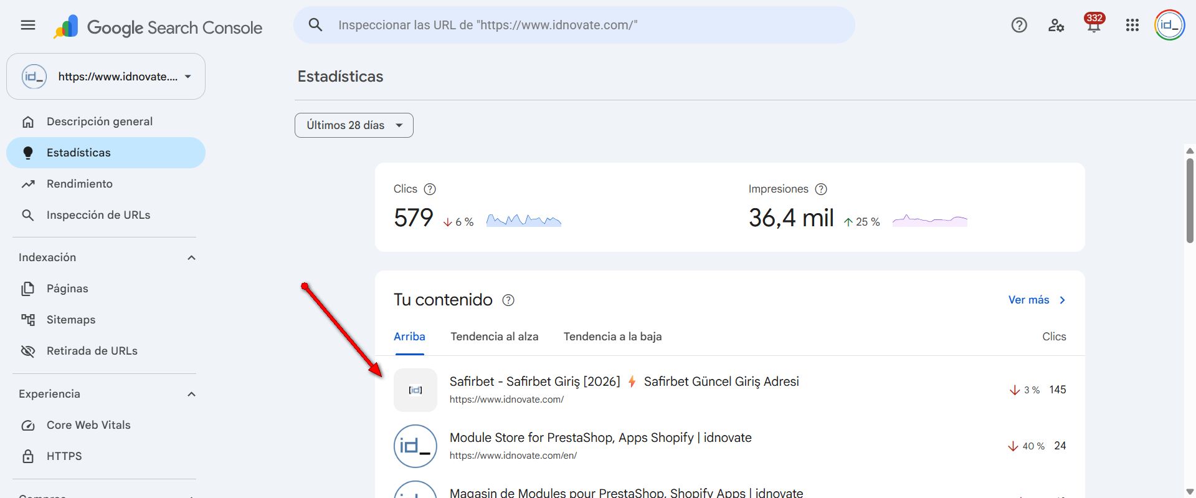Viewport: 1196px width, 498px height.
Task: Open the Rendimiento report
Action: click(x=106, y=184)
